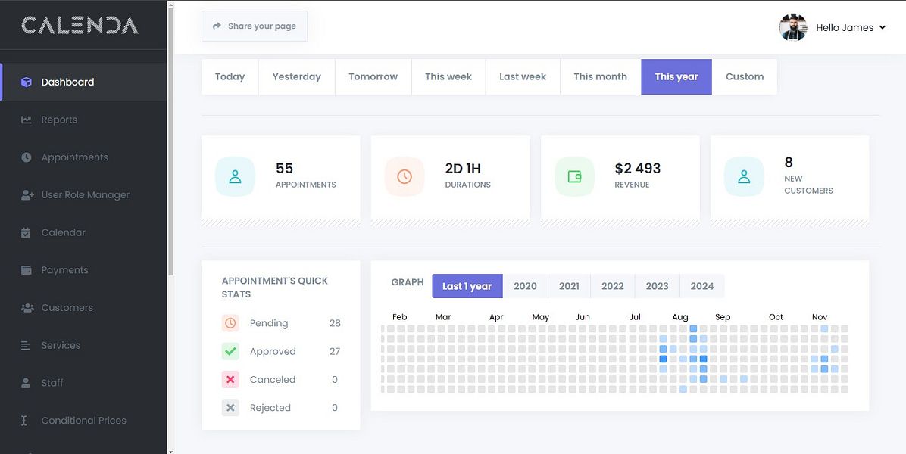The image size is (906, 454).
Task: Open the Calendar icon in sidebar
Action: pyautogui.click(x=27, y=232)
